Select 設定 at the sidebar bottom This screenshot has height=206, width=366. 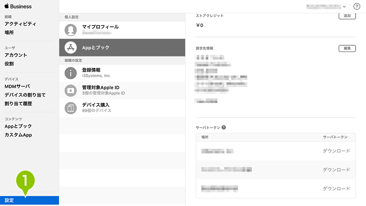pos(29,200)
